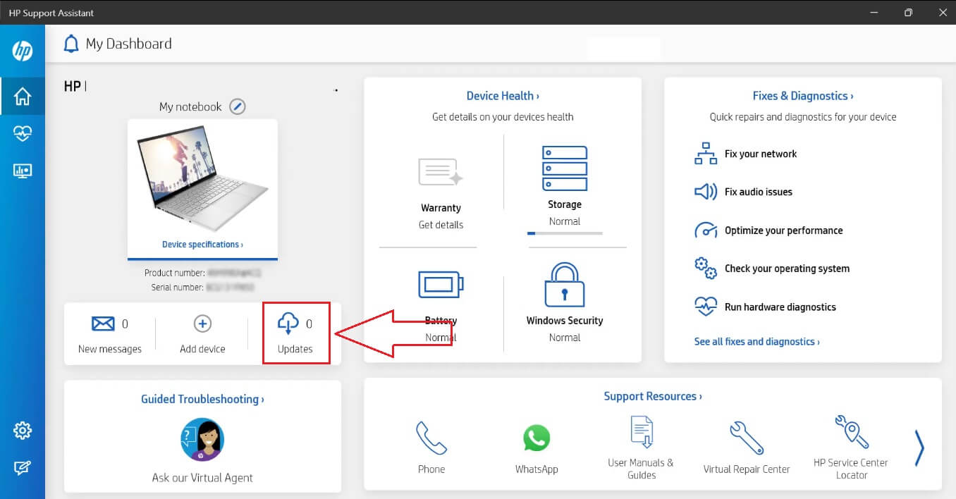
Task: Click the Add device plus icon
Action: coord(202,324)
